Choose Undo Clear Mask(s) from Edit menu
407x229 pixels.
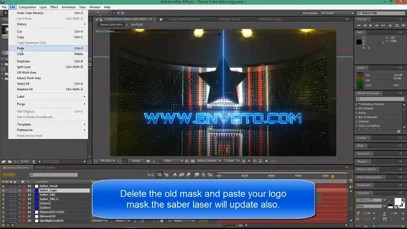(48, 13)
